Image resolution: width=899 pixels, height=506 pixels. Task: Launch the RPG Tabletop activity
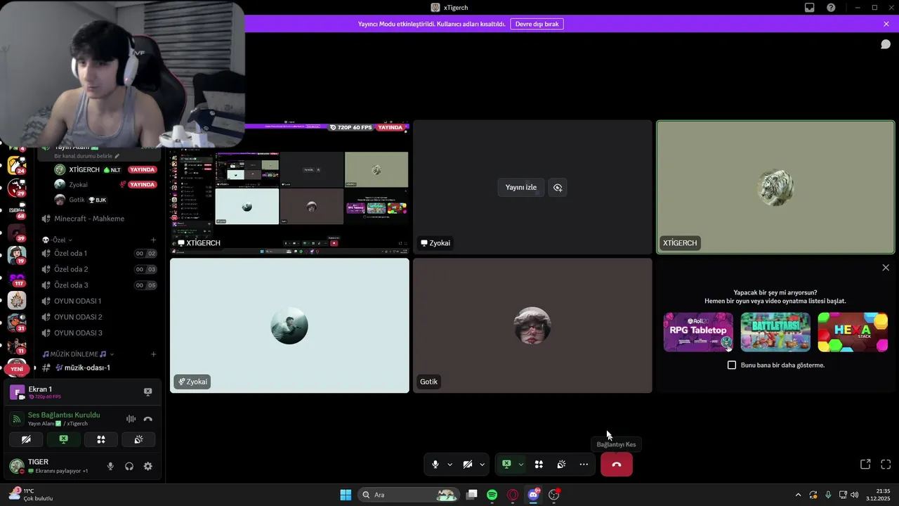point(698,332)
